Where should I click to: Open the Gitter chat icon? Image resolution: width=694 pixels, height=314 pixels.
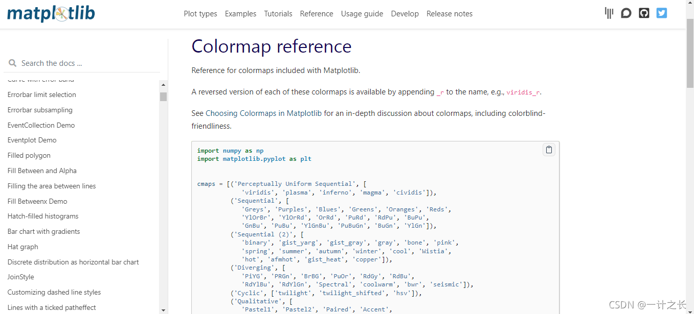point(609,13)
